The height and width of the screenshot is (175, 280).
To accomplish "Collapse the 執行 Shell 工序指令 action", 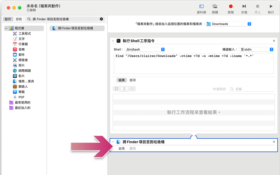I will pyautogui.click(x=113, y=41).
